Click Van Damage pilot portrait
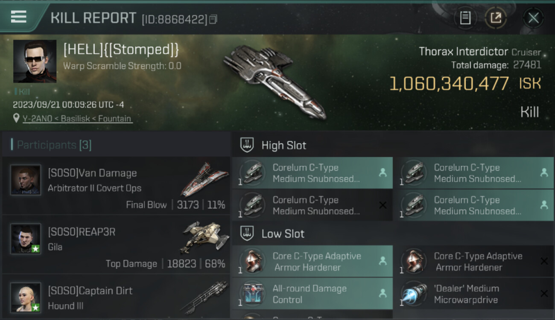 26,180
